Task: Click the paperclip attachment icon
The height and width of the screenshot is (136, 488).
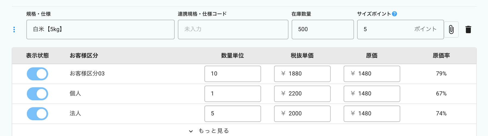Action: pyautogui.click(x=451, y=29)
